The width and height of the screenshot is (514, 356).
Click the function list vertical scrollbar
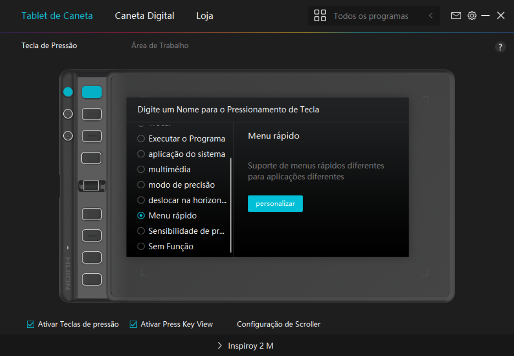click(x=231, y=205)
